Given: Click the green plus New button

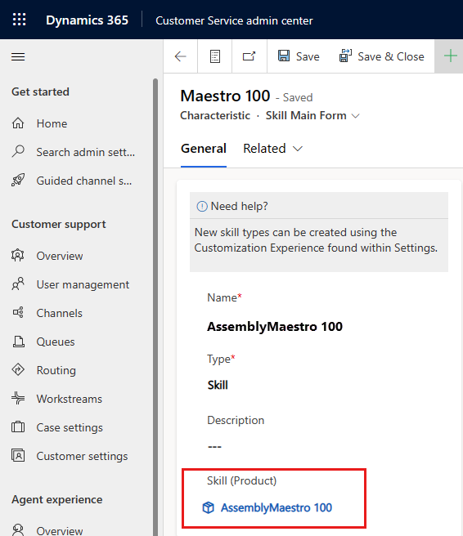Looking at the screenshot, I should (x=451, y=56).
